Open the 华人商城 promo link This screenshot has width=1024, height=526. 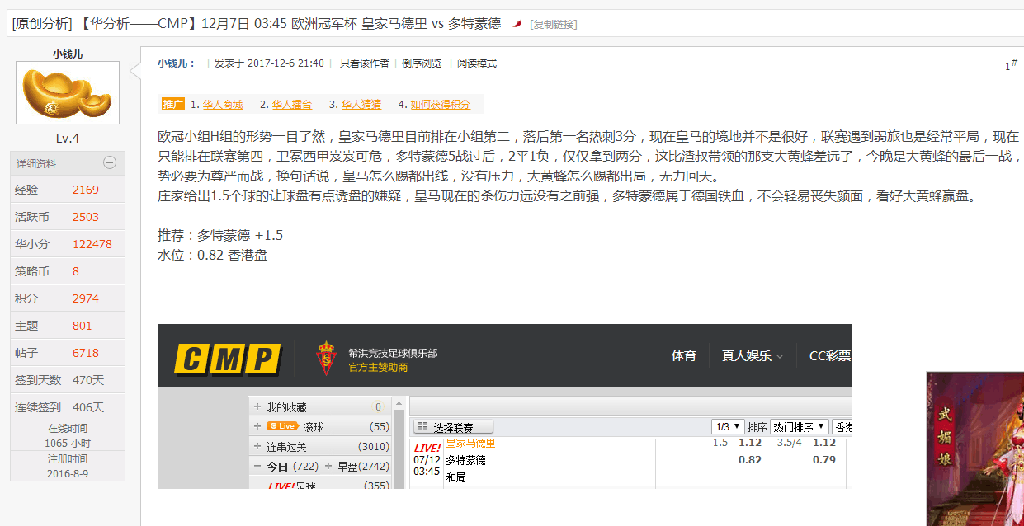(x=223, y=104)
